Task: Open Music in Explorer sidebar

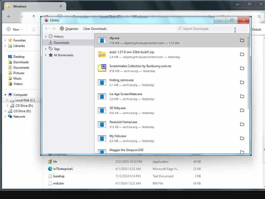Action: point(18,78)
